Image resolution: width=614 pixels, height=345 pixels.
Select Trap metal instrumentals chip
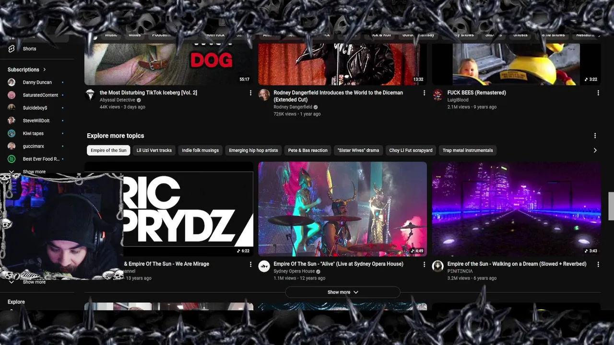468,150
